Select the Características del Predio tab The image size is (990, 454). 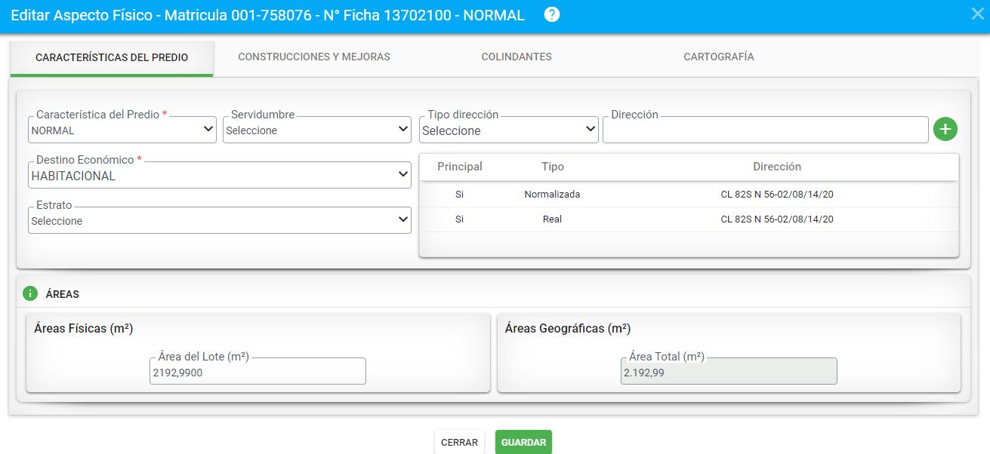(112, 57)
